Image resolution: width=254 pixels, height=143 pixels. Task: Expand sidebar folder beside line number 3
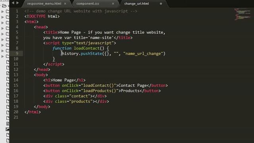[3, 23]
